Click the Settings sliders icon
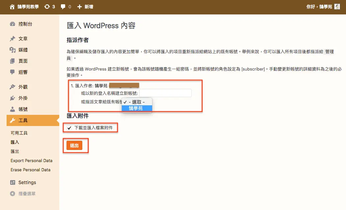The height and width of the screenshot is (210, 346). coord(13,182)
